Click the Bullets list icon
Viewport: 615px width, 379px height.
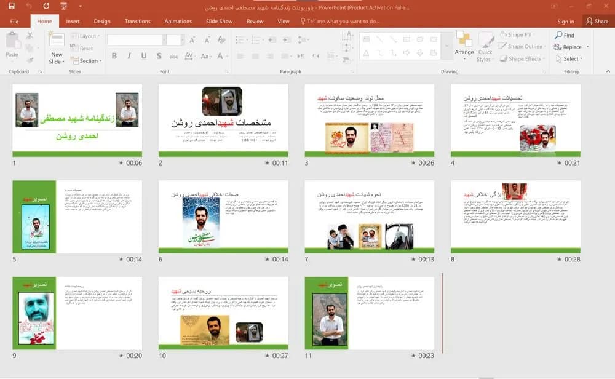tap(240, 39)
